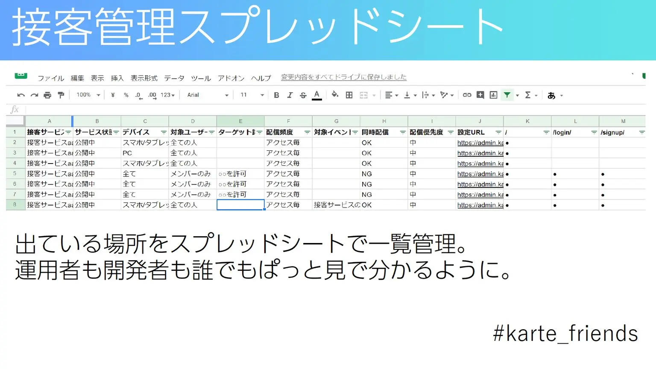Open filter views dropdown arrow

coord(517,95)
